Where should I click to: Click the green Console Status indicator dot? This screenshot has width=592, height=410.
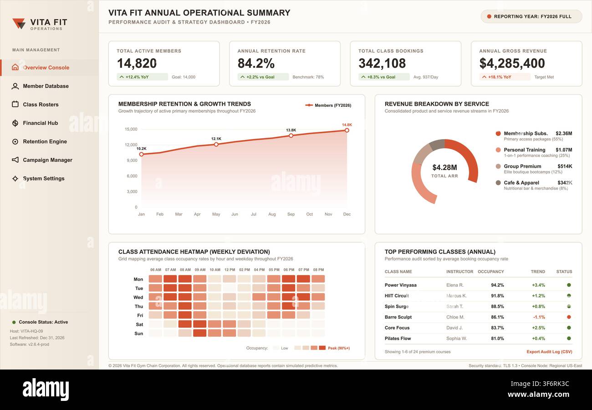click(x=14, y=322)
